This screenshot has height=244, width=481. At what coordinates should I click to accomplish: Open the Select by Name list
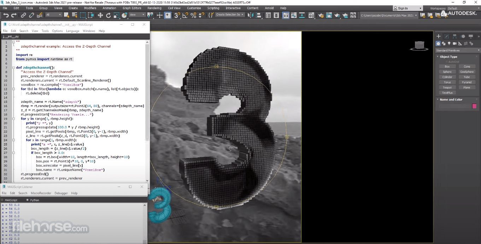click(x=75, y=15)
